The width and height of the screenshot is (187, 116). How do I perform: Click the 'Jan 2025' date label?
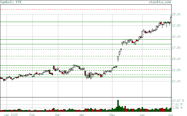[x=11, y=115]
